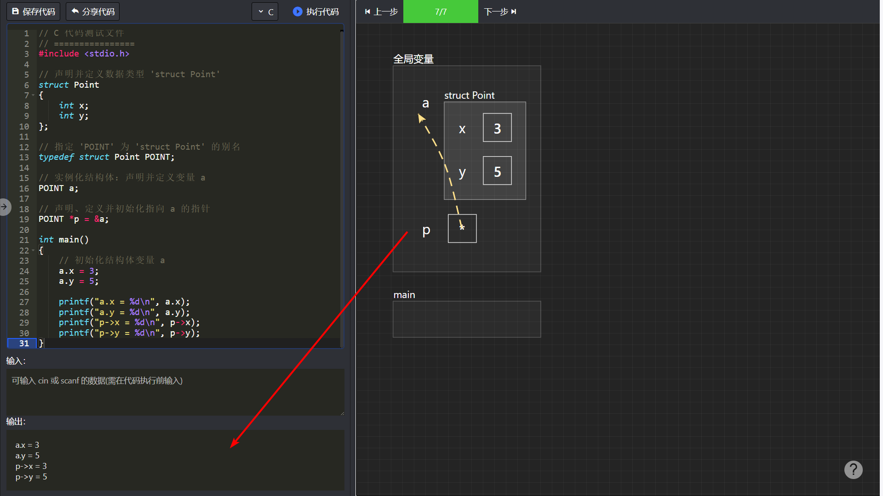Open the help question mark icon
Screen dimensions: 883x496
(x=853, y=469)
